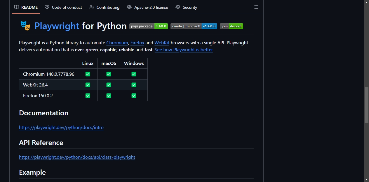Follow the Firefox link
369x182 pixels.
pyautogui.click(x=137, y=43)
